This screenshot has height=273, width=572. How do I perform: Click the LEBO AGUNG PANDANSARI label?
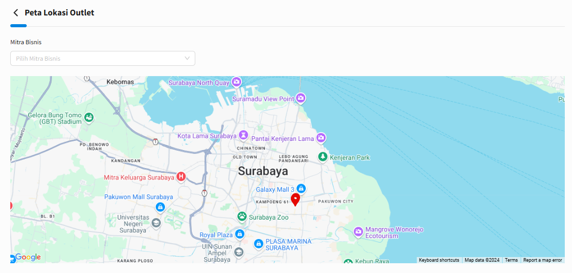click(x=293, y=158)
